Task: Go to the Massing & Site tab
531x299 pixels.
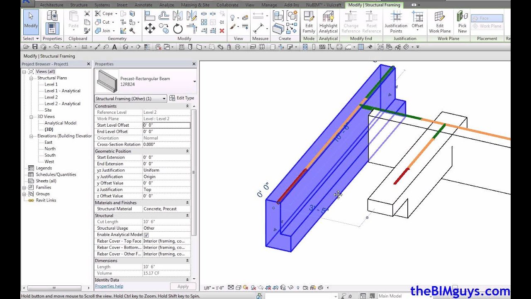Action: click(195, 5)
